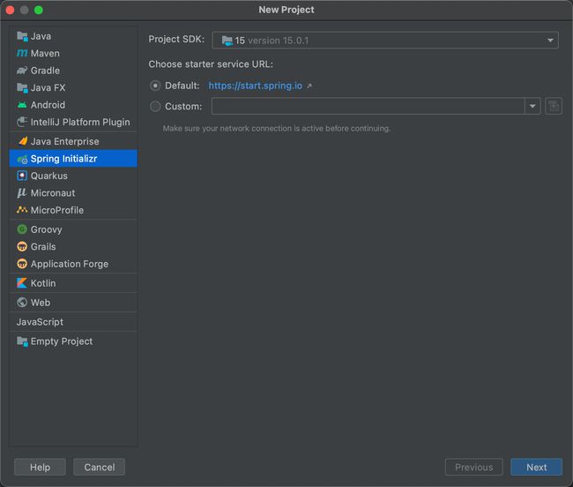Pick the Kotlin project type
Screen dimensions: 573x487
(x=73, y=283)
